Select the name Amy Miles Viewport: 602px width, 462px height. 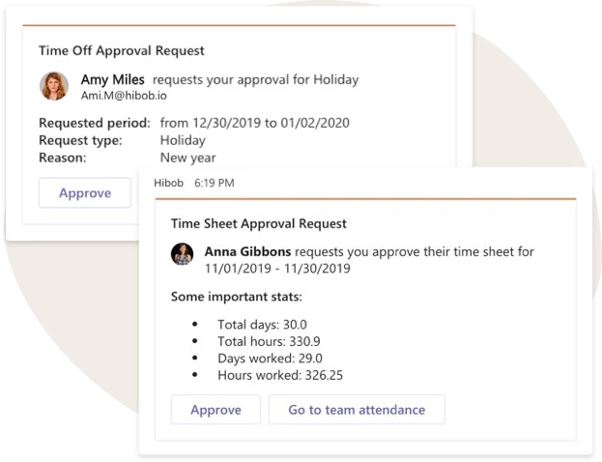[x=112, y=79]
